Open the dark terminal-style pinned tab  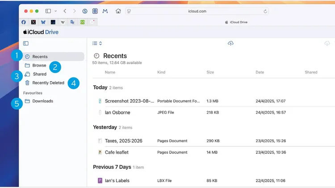(x=53, y=22)
